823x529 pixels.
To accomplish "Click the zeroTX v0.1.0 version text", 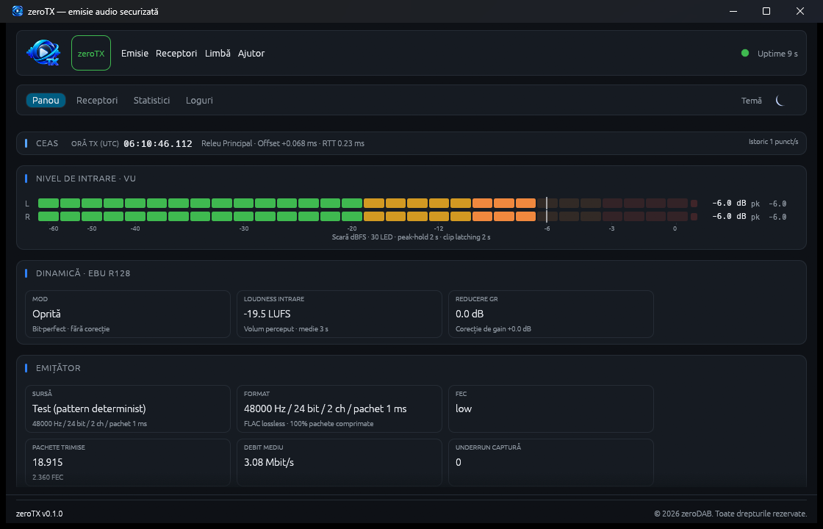I will click(x=40, y=514).
